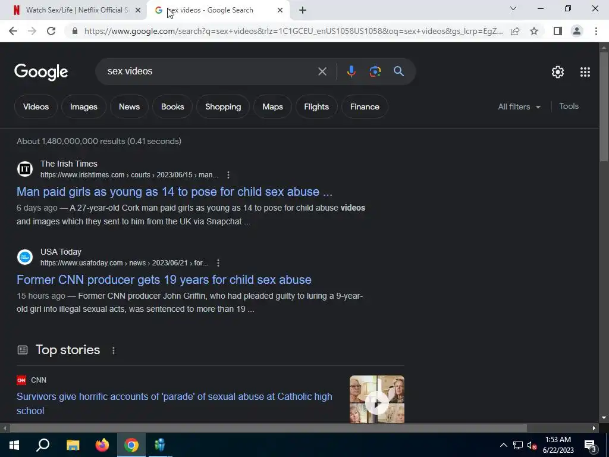609x457 pixels.
Task: Click the scroll down arrow on right
Action: pyautogui.click(x=604, y=418)
